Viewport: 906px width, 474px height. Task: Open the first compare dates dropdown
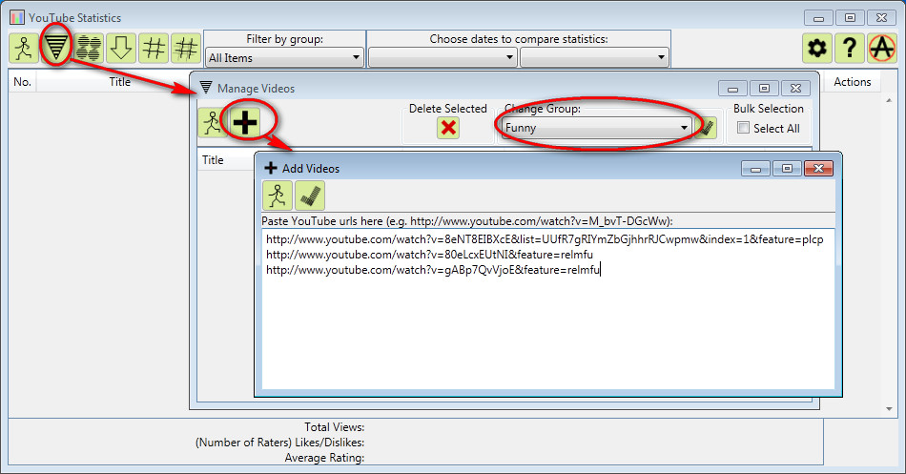[x=443, y=57]
